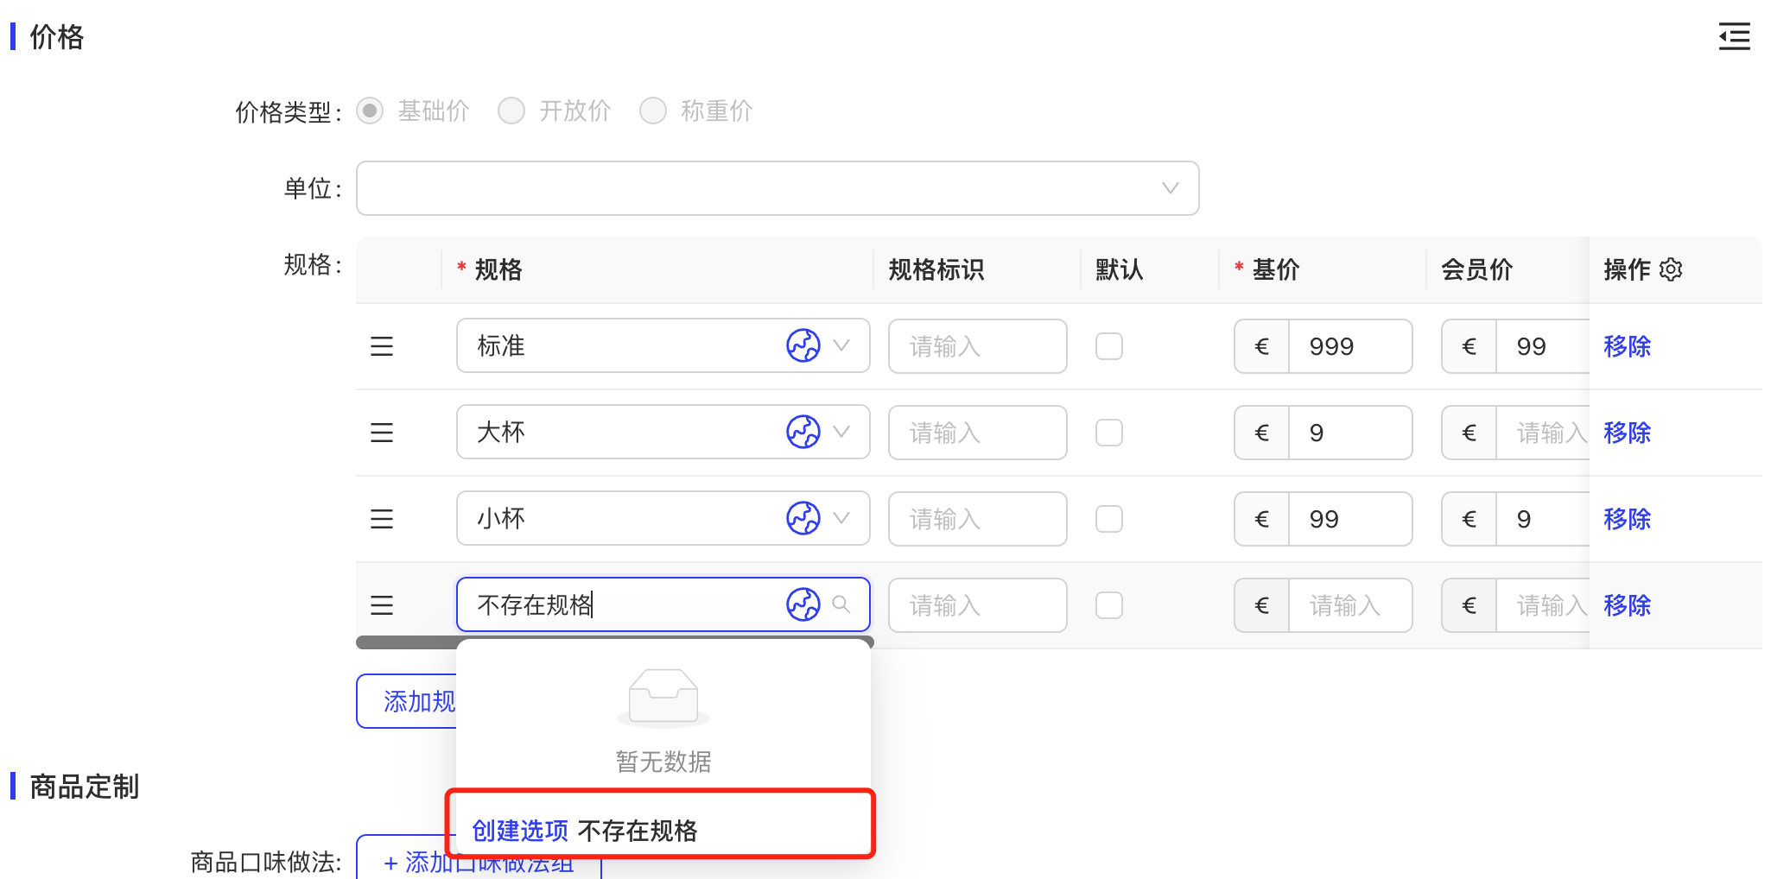Image resolution: width=1771 pixels, height=879 pixels.
Task: Edit the 999 base price field
Action: (1350, 346)
